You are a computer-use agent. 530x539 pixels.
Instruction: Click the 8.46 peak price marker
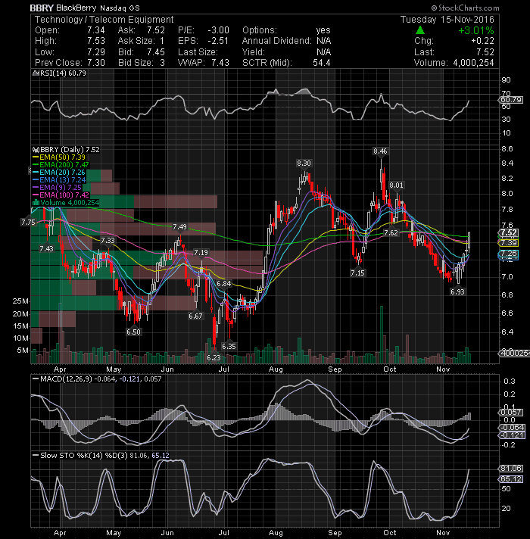(x=380, y=151)
